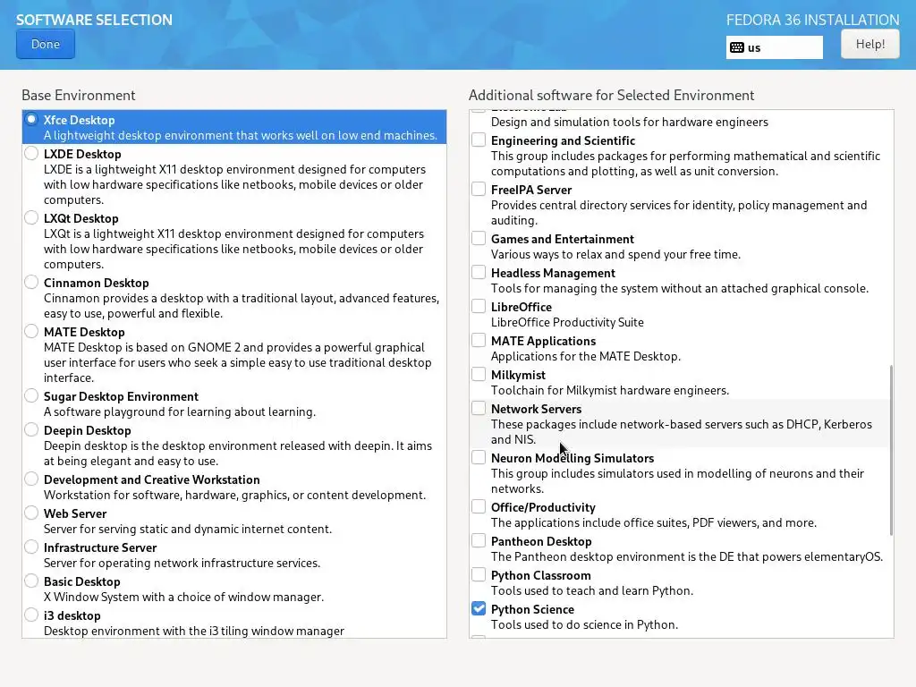Enable Headless Management checkbox

pos(479,272)
